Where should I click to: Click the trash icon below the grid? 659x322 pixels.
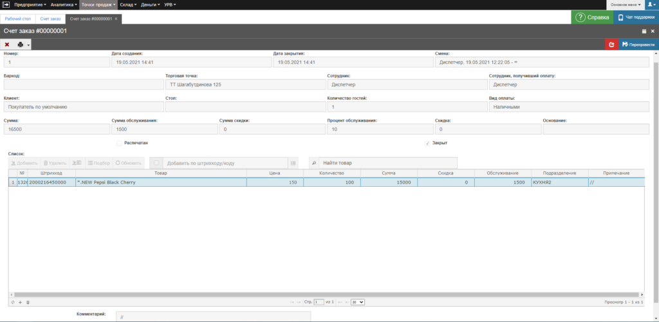point(28,301)
